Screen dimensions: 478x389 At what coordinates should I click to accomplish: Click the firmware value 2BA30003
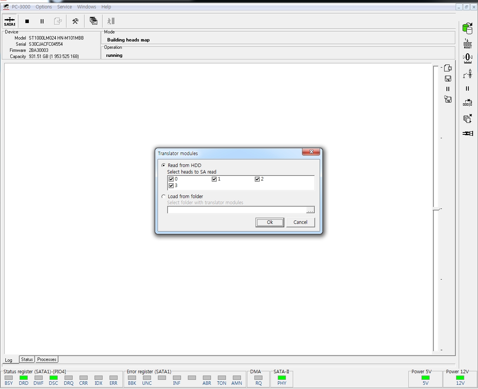pyautogui.click(x=38, y=50)
